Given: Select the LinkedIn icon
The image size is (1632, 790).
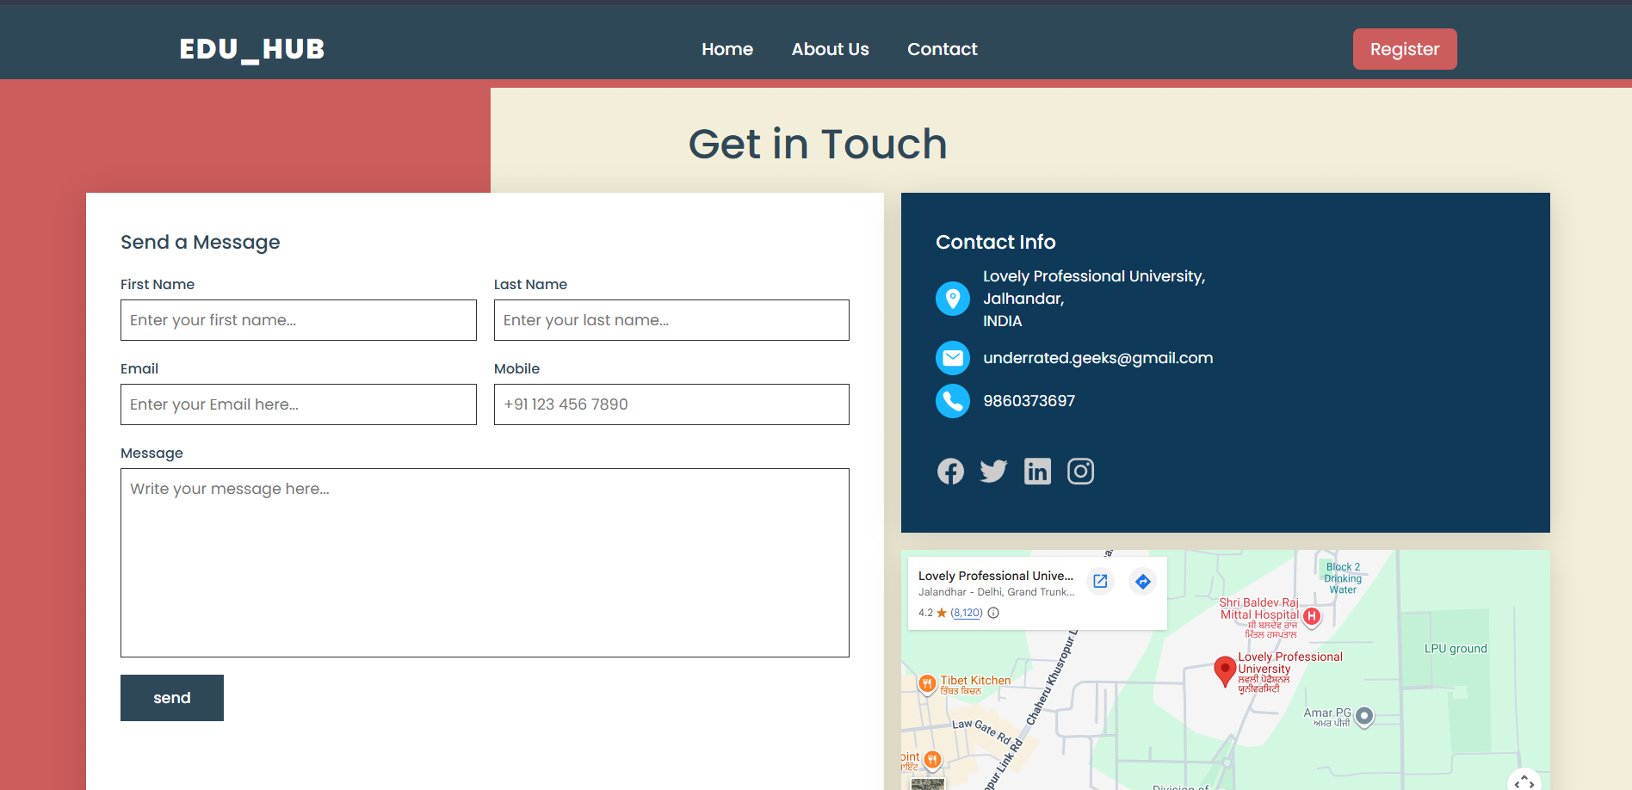Looking at the screenshot, I should [x=1037, y=471].
